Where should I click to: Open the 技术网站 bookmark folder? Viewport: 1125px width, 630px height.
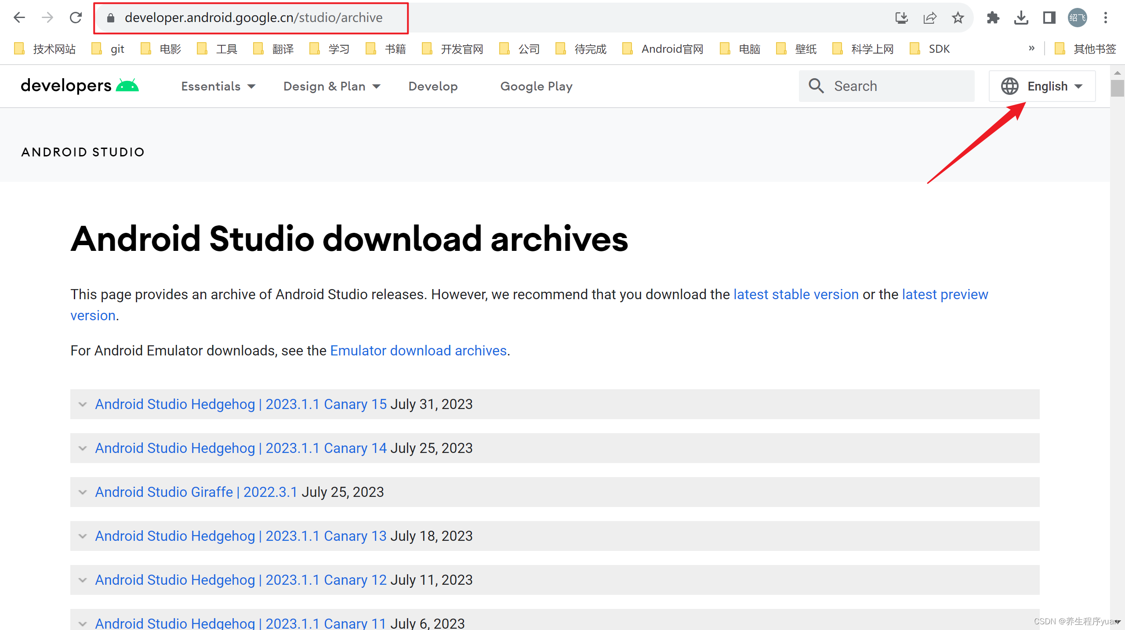45,49
